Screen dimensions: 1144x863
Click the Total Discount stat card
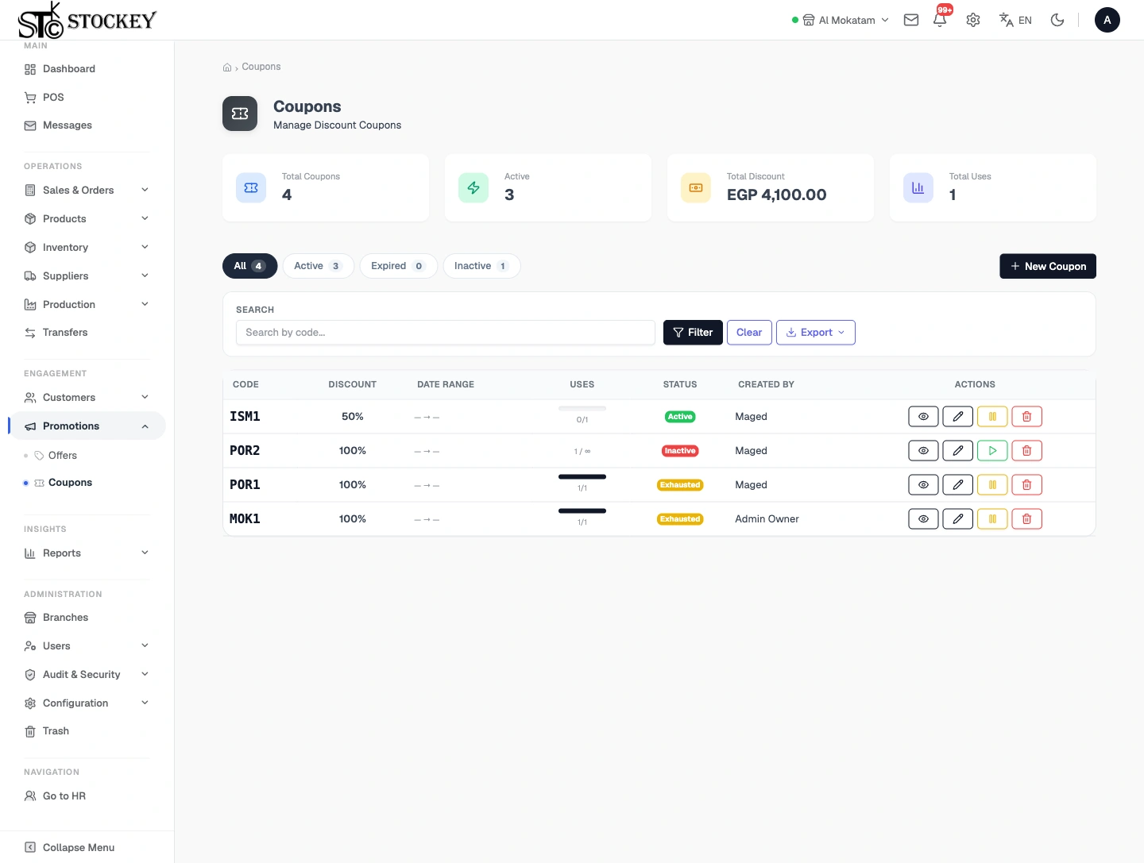pyautogui.click(x=771, y=187)
